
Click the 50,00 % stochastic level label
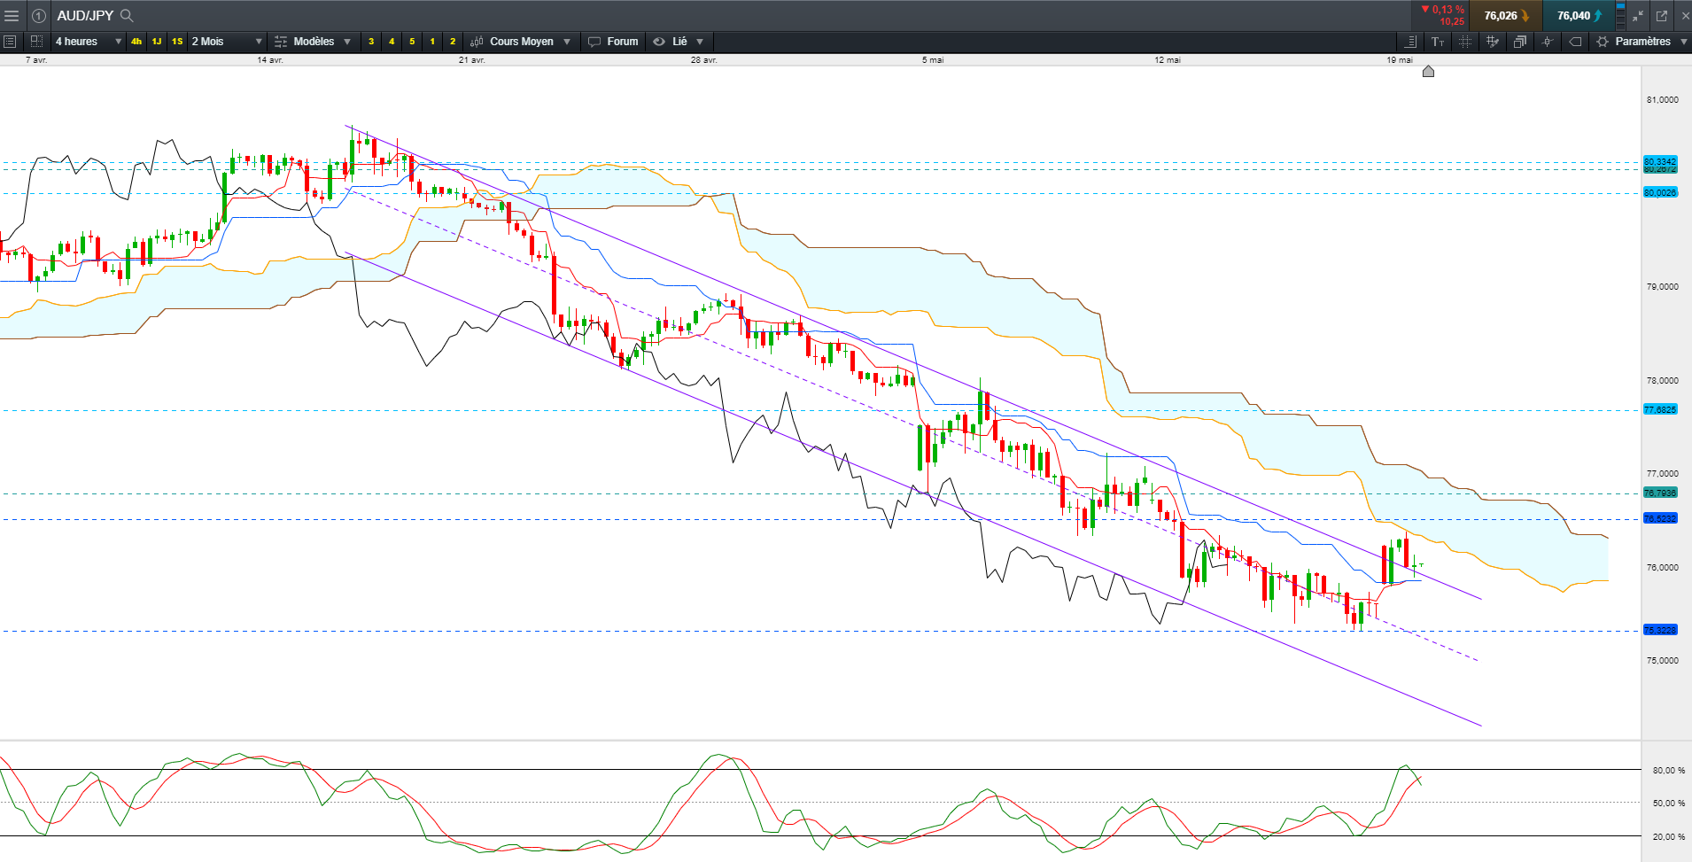(1669, 804)
